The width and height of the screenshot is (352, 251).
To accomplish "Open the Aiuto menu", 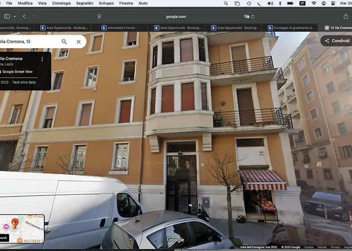I will coord(143,3).
